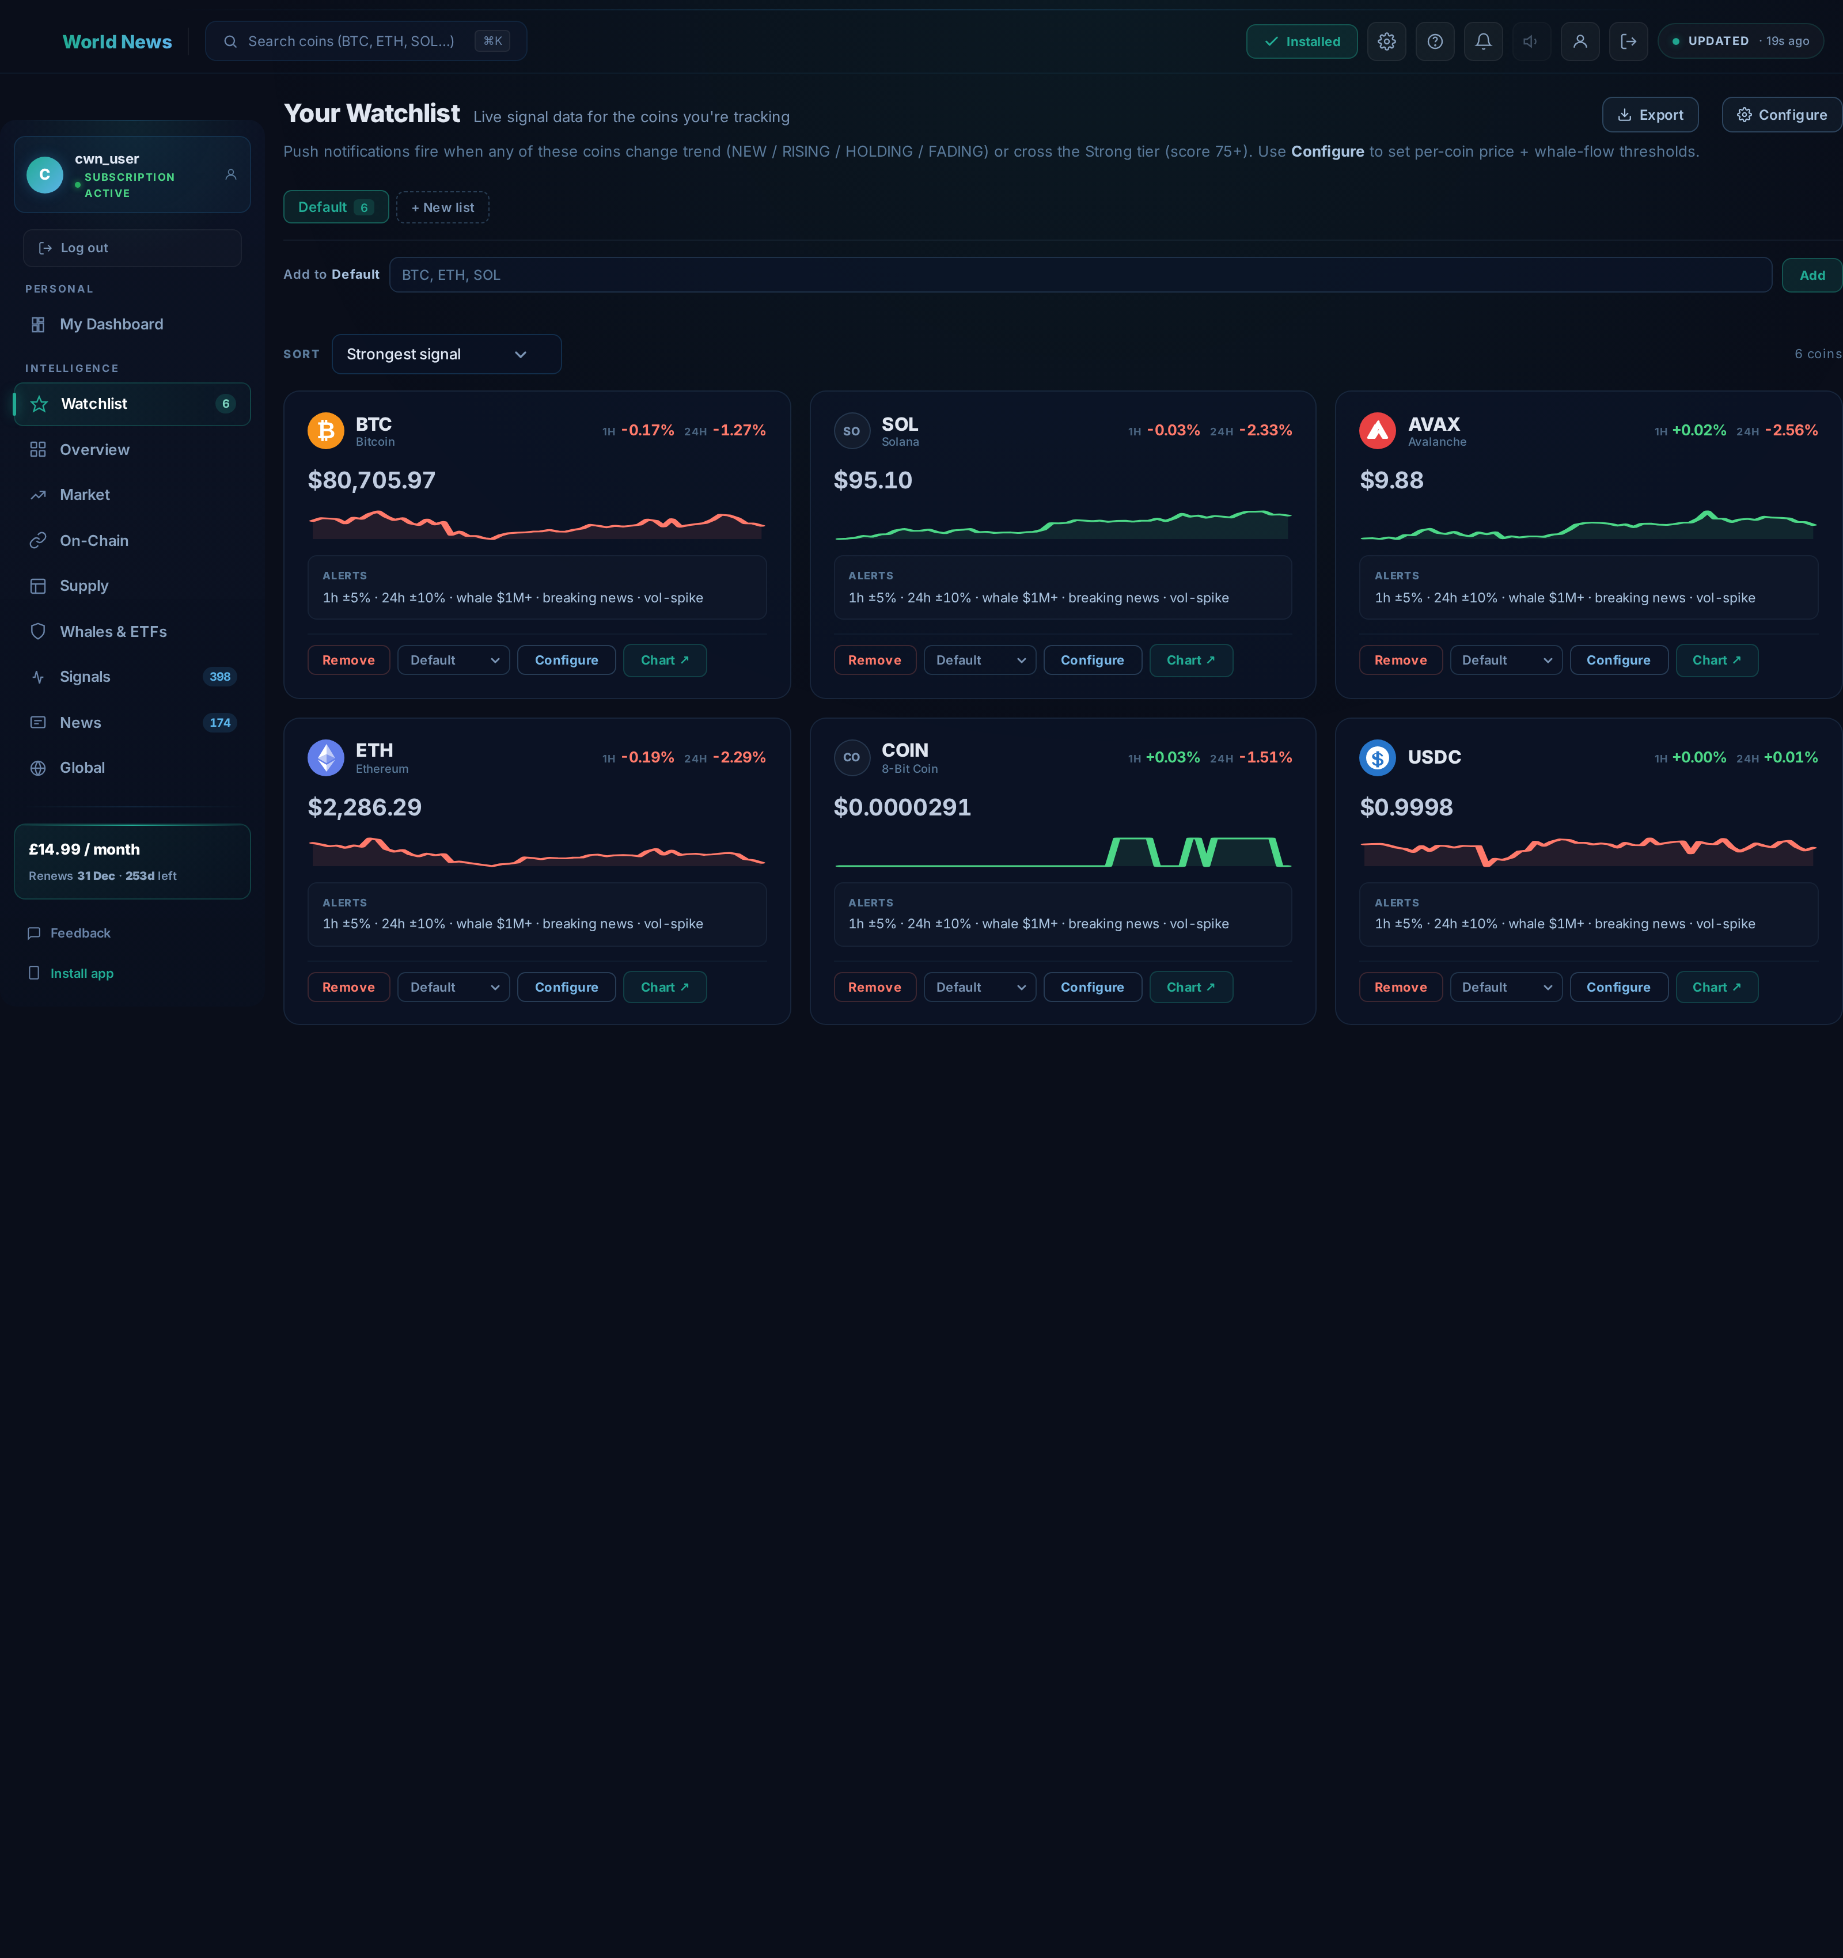
Task: Open the settings gear in top bar
Action: tap(1386, 41)
